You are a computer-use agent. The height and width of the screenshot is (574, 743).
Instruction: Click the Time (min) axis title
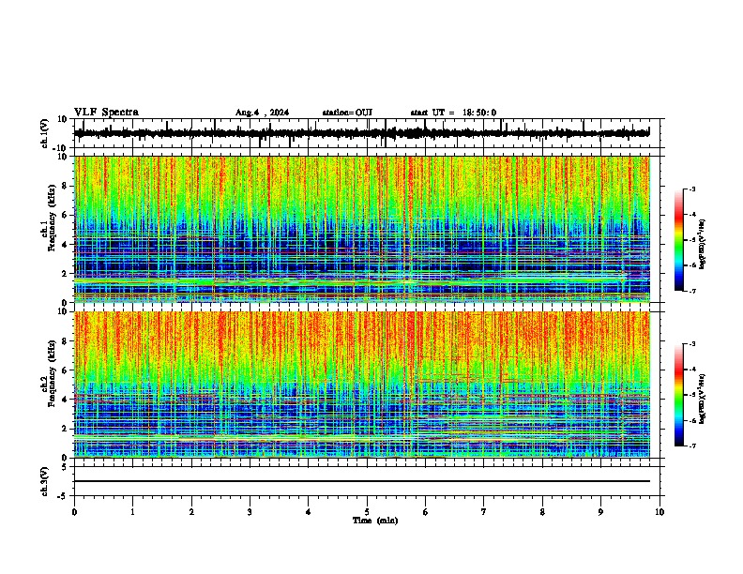point(375,521)
